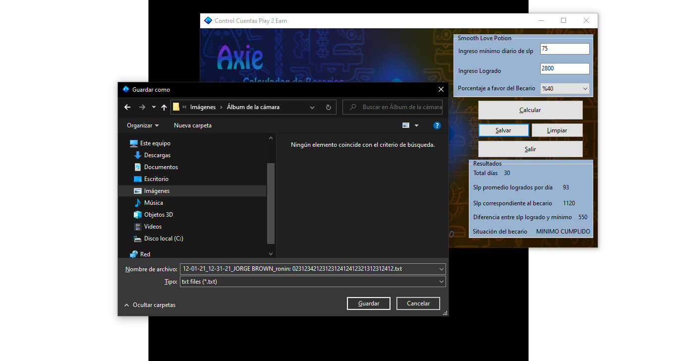Click the navigation pane vertical scrollbar
Screen dimensions: 677x361
271,203
